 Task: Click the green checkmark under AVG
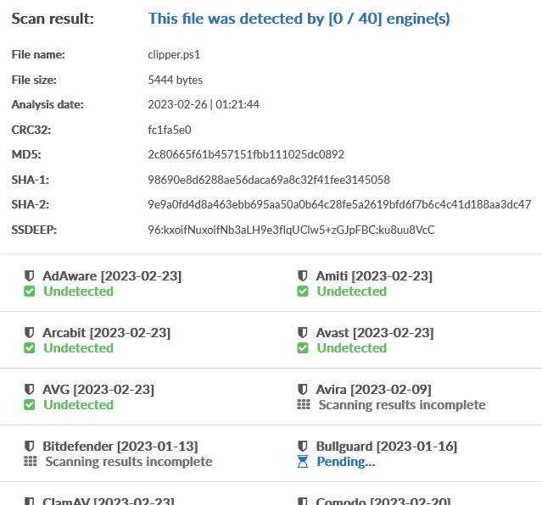coord(30,404)
